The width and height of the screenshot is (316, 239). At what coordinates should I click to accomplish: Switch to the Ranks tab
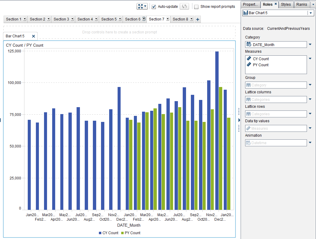tap(302, 4)
